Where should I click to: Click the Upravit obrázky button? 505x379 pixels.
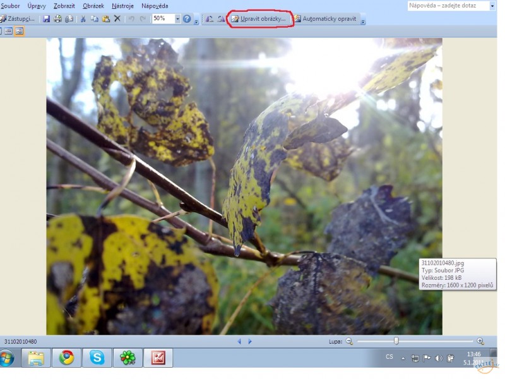pyautogui.click(x=259, y=19)
